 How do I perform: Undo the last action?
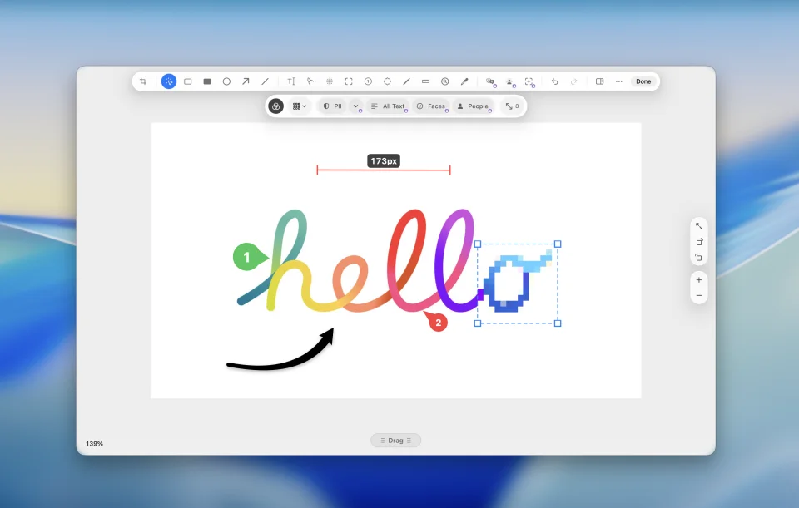[x=555, y=81]
